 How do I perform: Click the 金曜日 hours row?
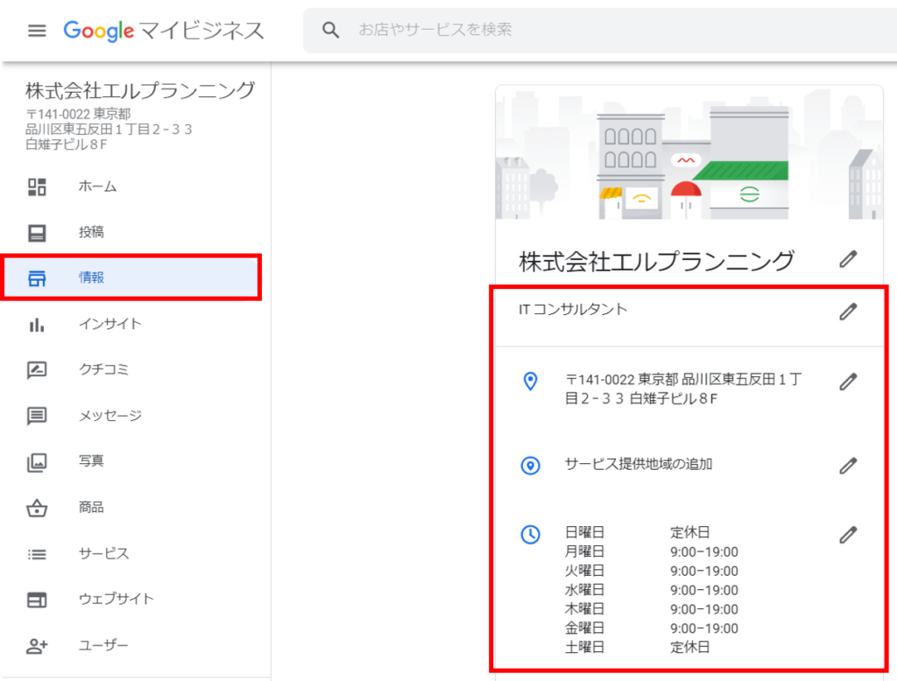(652, 628)
